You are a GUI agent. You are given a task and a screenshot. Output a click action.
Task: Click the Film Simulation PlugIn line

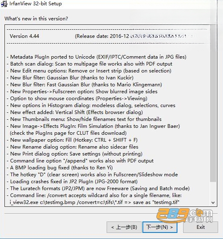93,126
